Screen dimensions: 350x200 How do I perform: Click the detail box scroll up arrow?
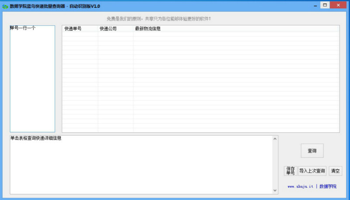click(x=275, y=139)
